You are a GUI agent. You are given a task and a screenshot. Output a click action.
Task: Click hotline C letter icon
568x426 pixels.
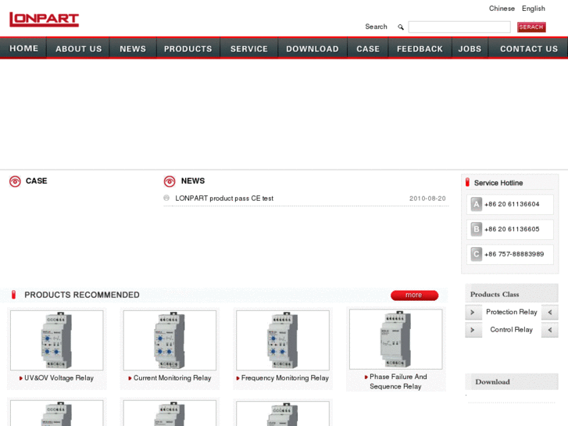tap(476, 254)
